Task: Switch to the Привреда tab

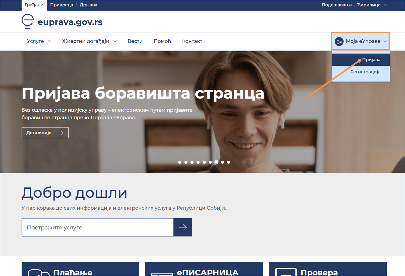Action: (x=61, y=5)
